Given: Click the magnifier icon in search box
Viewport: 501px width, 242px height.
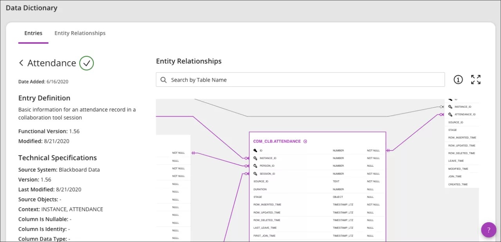Looking at the screenshot, I should [x=164, y=80].
